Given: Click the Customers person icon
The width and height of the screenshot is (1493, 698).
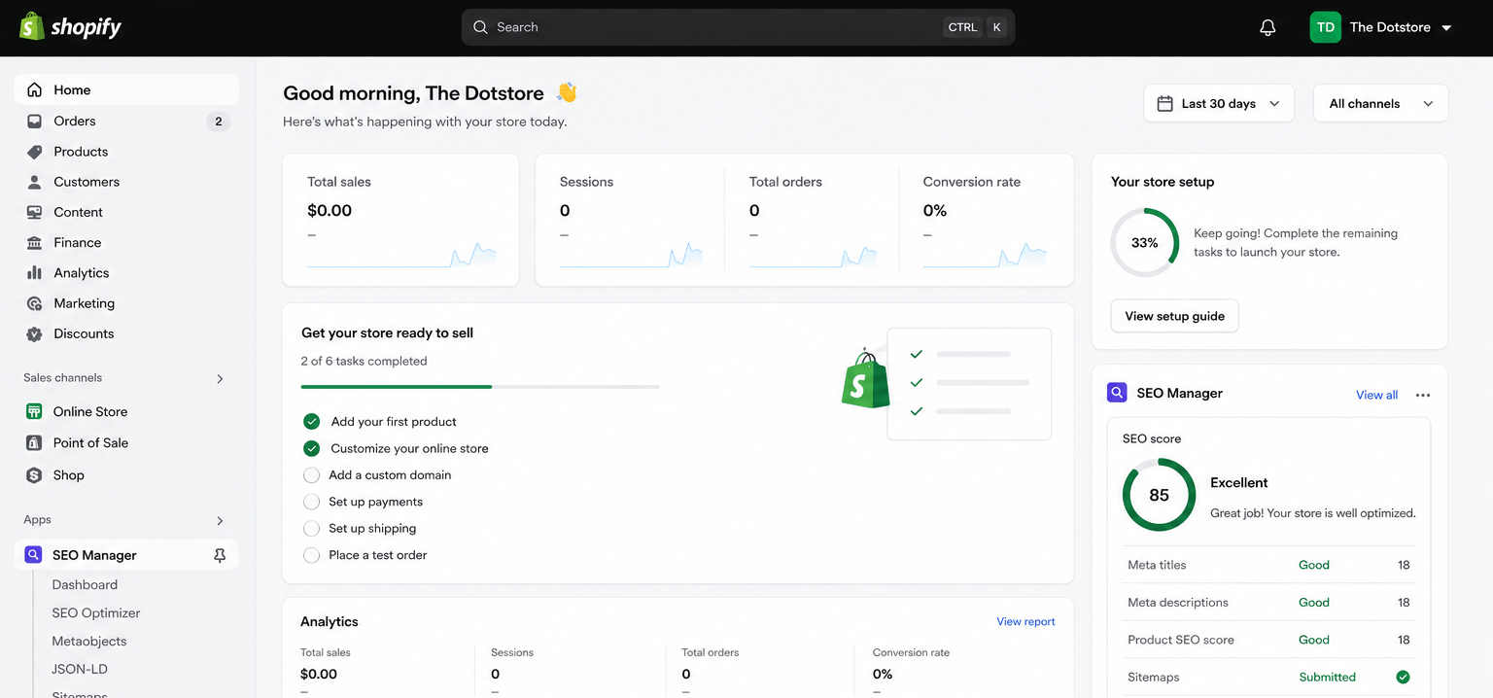Looking at the screenshot, I should tap(35, 182).
